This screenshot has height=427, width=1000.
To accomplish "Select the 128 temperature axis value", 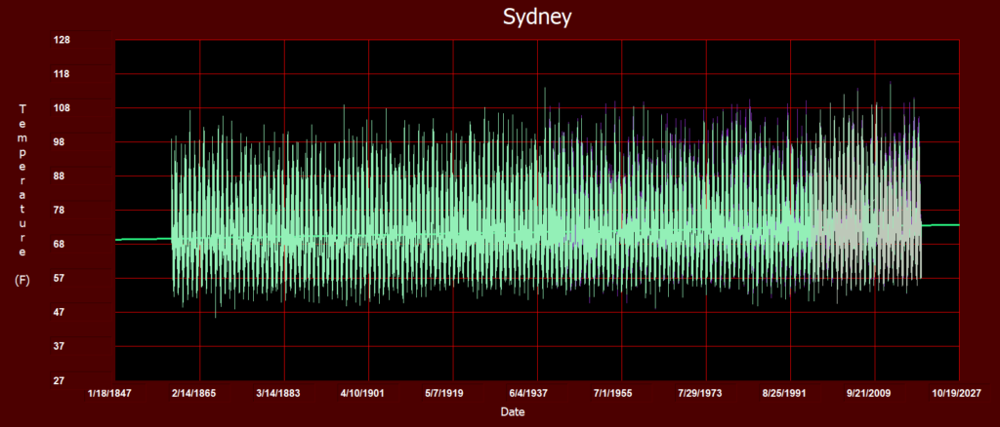I will tap(62, 40).
